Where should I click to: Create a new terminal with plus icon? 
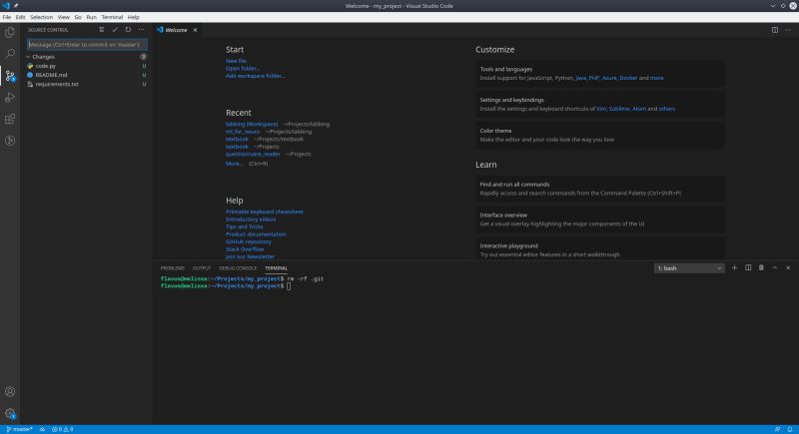pos(734,267)
